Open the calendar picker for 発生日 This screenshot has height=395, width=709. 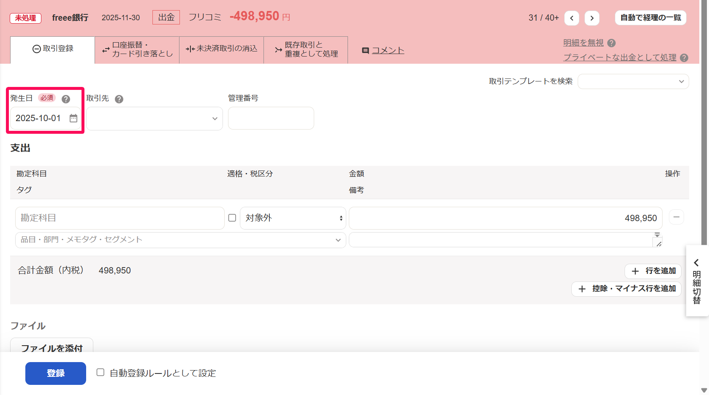click(x=73, y=118)
